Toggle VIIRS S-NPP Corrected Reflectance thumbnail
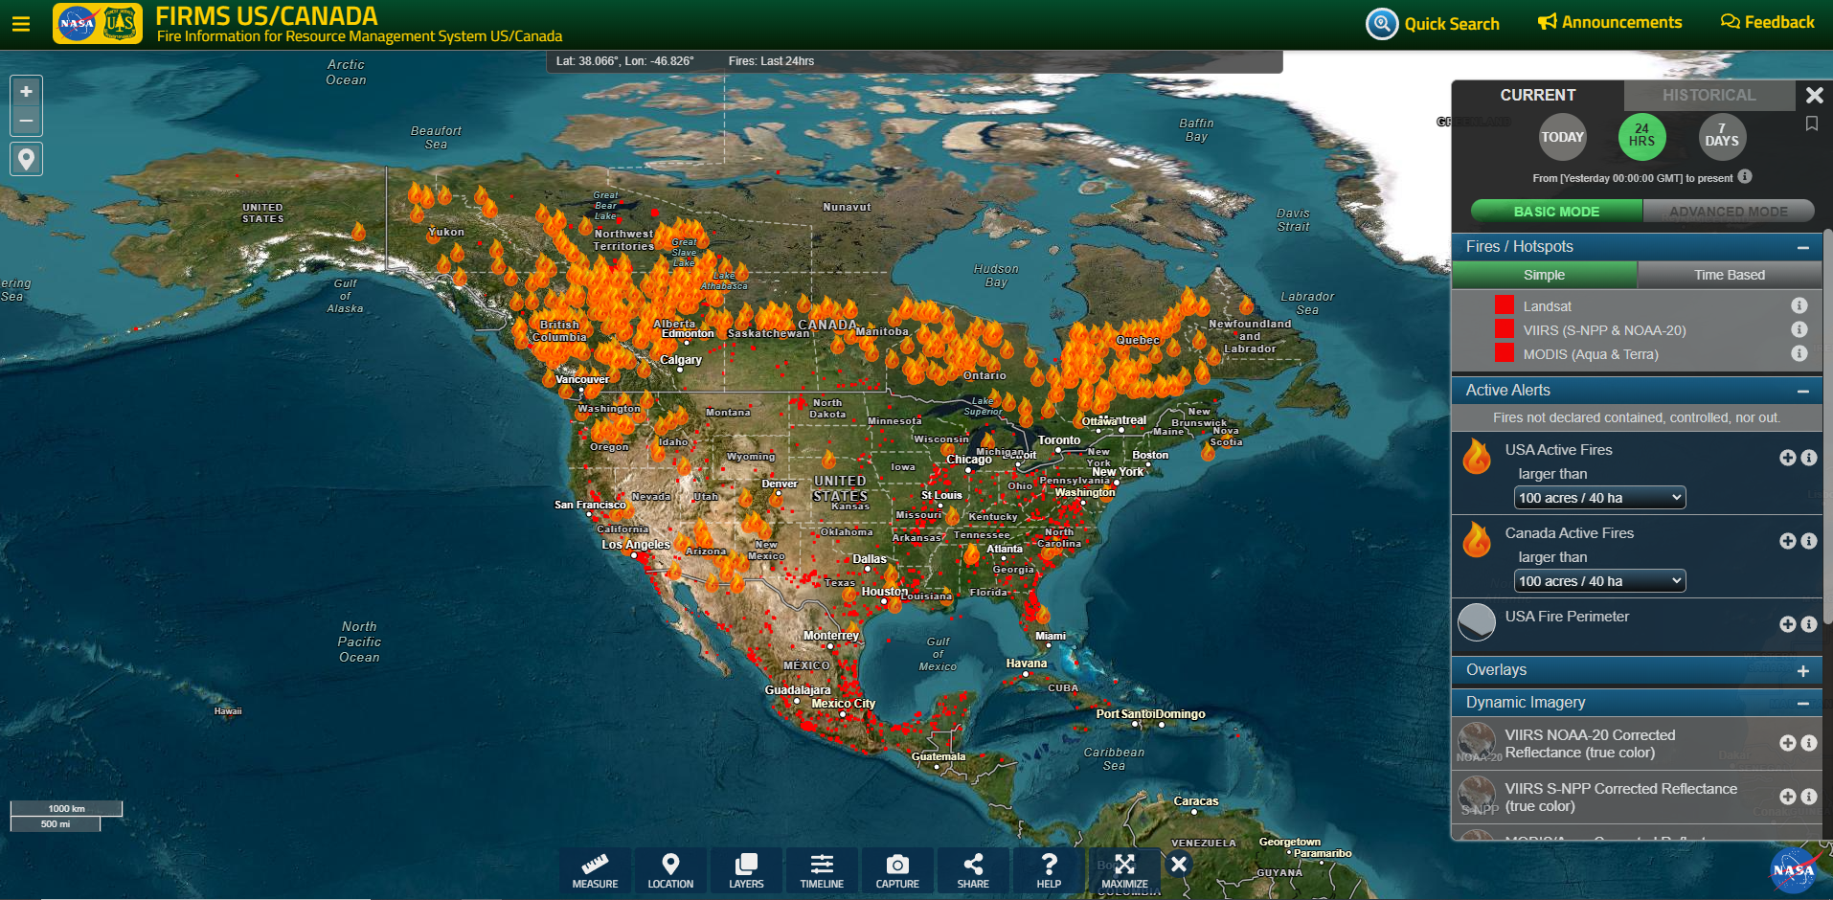Viewport: 1833px width, 900px height. 1476,796
